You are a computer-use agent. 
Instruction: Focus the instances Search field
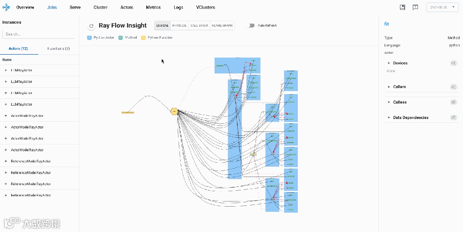[38, 34]
